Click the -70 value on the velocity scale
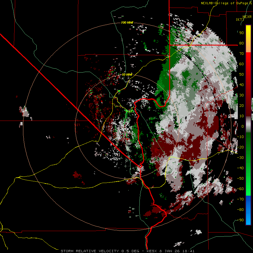 pos(240,199)
